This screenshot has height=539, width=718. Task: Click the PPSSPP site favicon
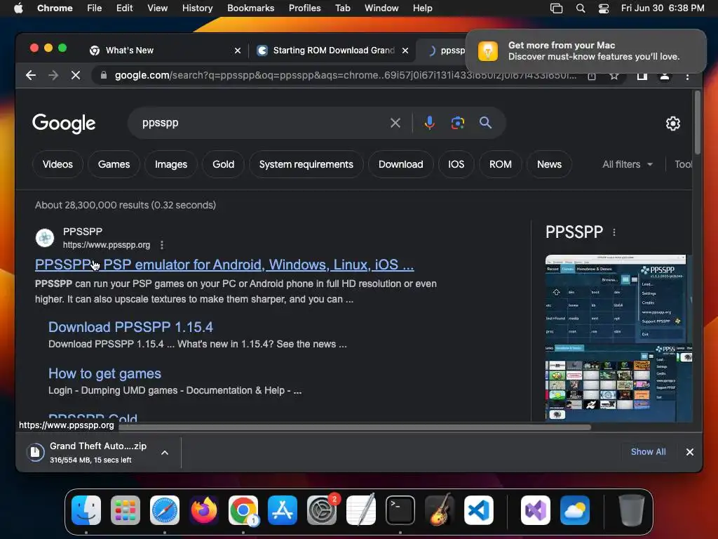(45, 238)
